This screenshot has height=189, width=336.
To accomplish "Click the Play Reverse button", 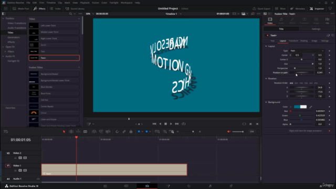I will coord(160,124).
